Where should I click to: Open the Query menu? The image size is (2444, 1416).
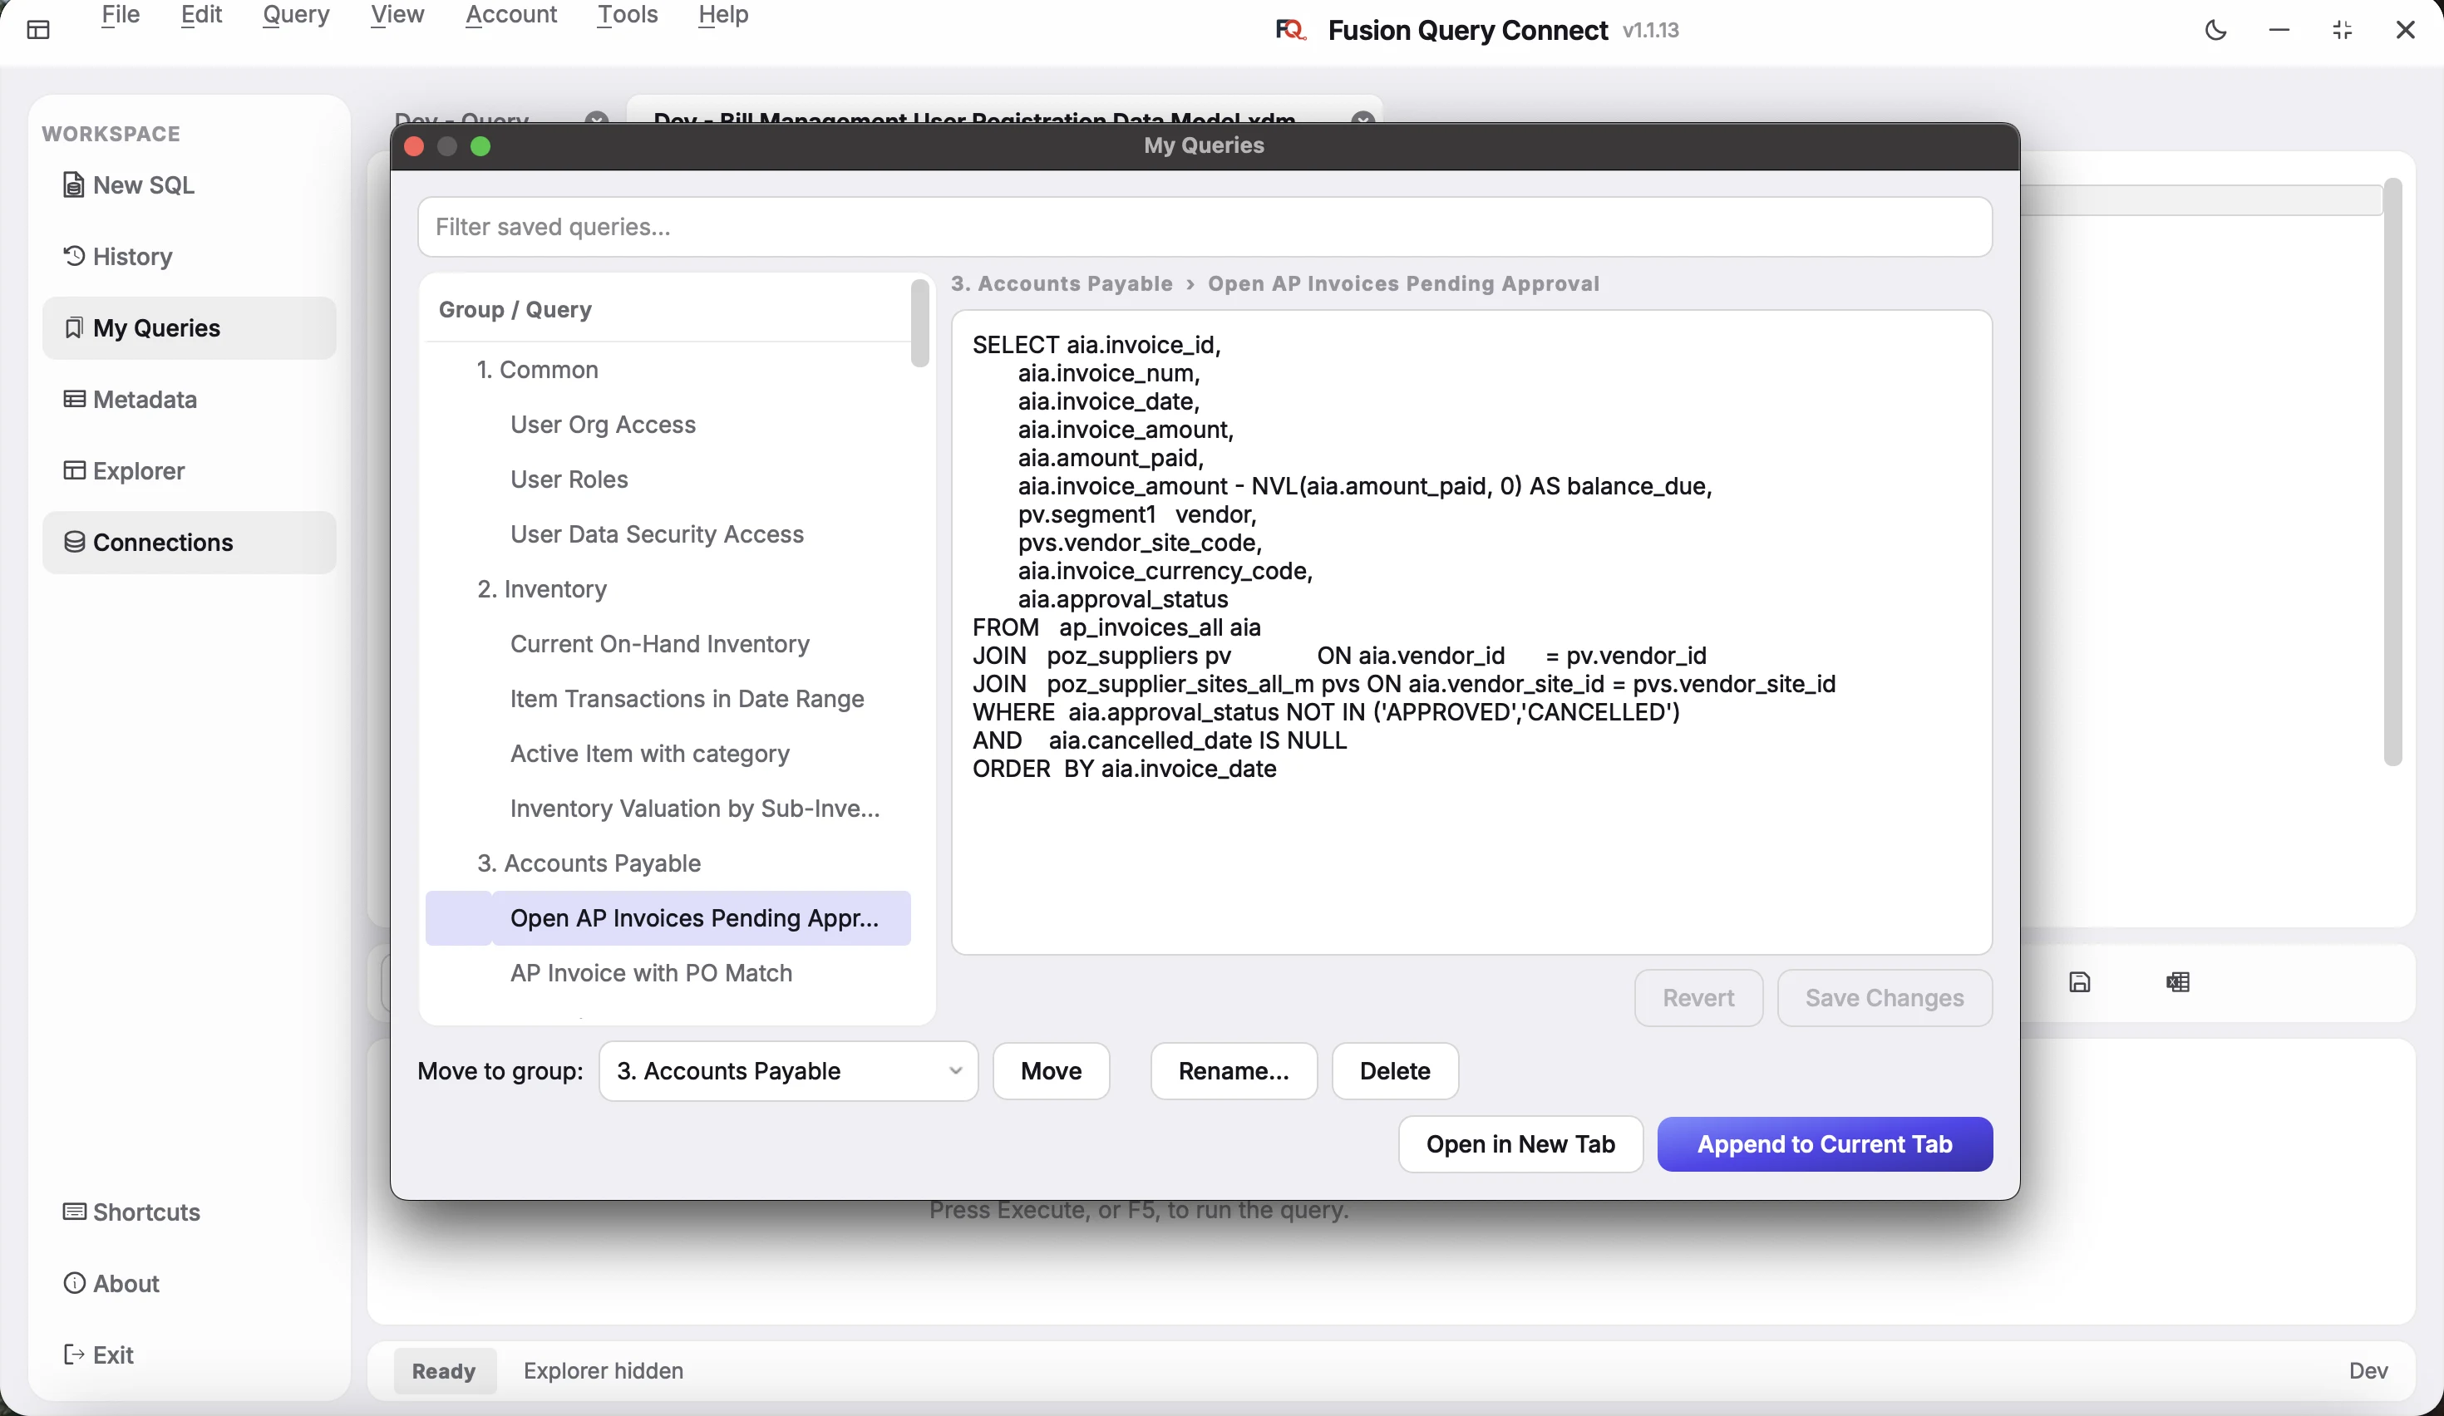point(296,14)
